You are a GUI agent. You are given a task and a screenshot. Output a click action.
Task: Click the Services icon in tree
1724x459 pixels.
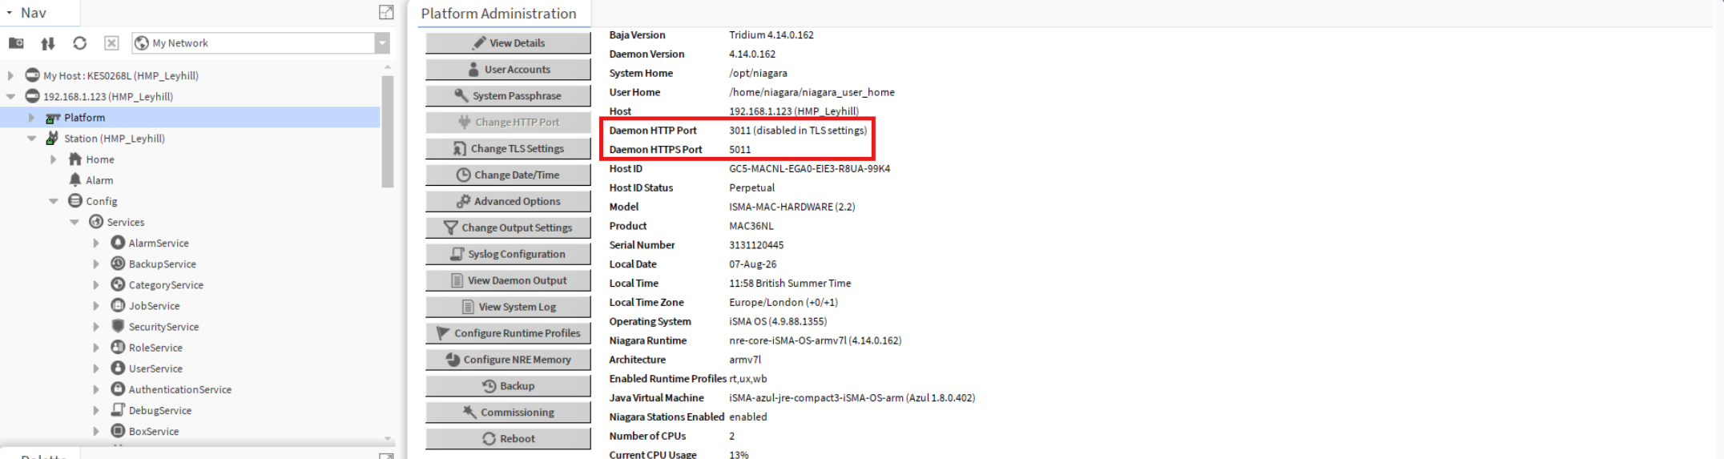pyautogui.click(x=96, y=221)
